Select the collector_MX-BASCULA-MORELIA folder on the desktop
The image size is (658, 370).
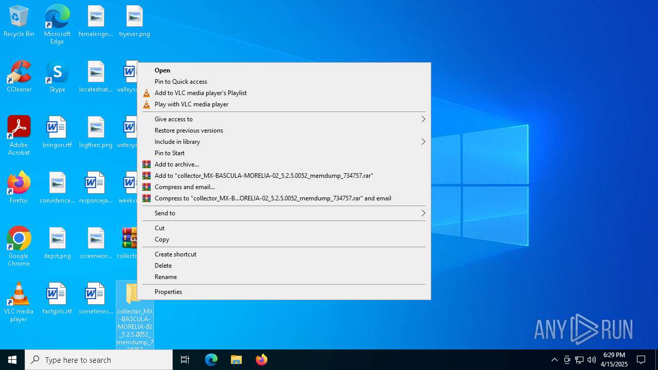pos(134,316)
